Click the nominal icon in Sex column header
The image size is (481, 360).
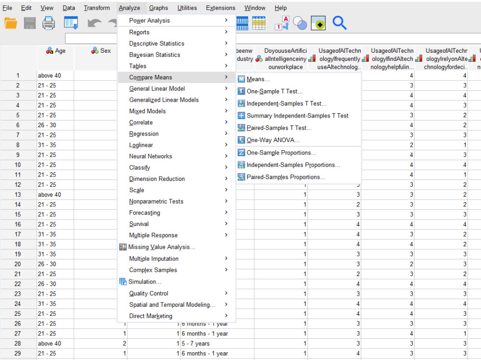[95, 51]
